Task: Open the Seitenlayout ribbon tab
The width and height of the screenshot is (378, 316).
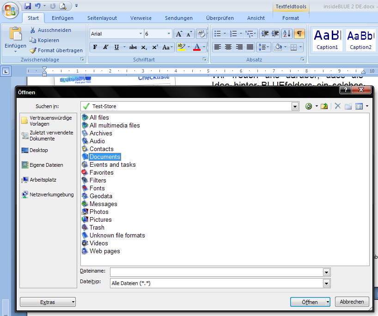Action: click(x=102, y=18)
